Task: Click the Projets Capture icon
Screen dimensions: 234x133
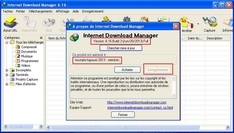Action: pyautogui.click(x=12, y=79)
